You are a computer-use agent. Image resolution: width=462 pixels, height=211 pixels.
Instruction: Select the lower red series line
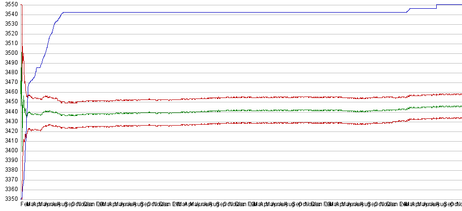coord(233,123)
